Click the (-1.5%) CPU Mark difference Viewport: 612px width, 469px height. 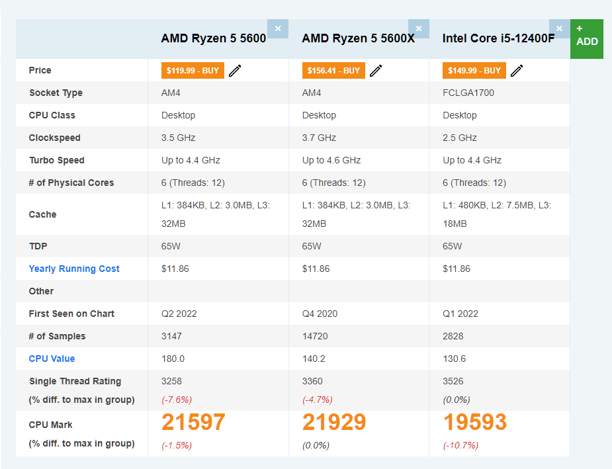coord(177,446)
